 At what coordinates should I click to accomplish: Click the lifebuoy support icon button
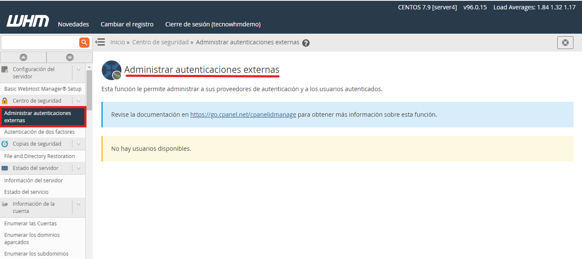565,43
